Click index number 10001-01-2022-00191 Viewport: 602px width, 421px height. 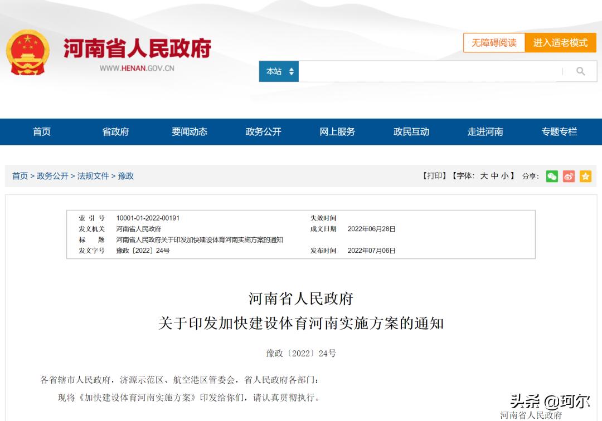(148, 218)
